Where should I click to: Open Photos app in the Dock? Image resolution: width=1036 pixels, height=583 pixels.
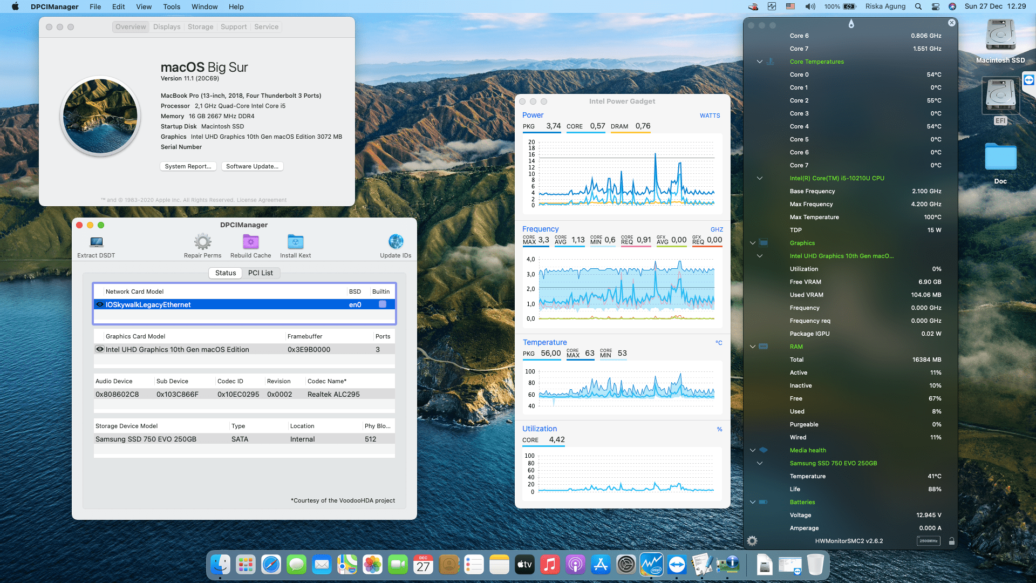[x=372, y=565]
